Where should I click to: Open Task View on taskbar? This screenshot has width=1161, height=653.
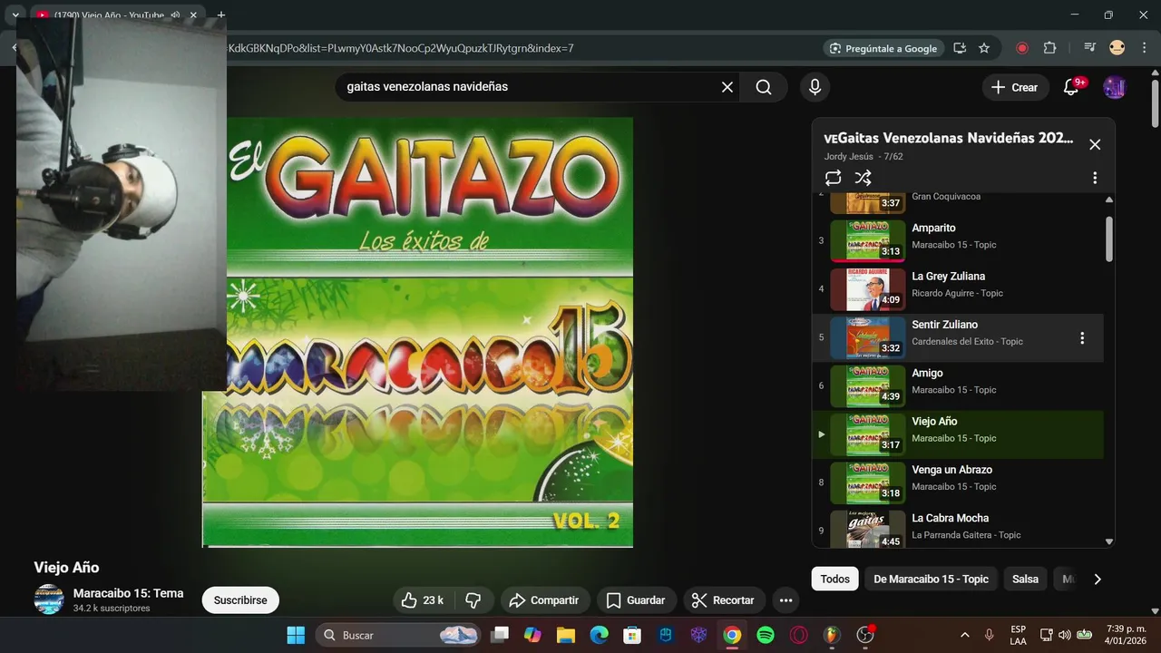(500, 635)
